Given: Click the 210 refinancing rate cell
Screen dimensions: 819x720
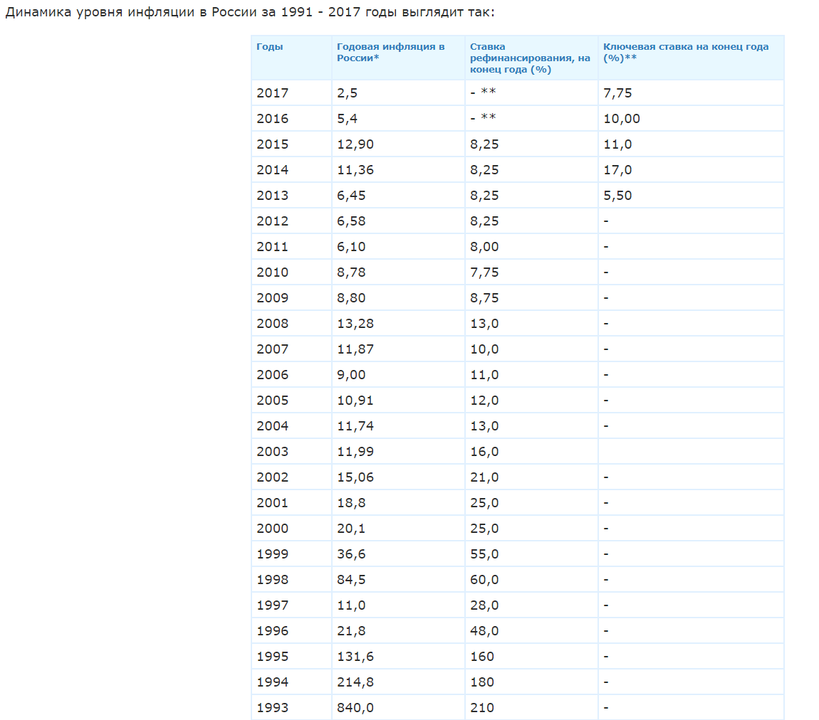Looking at the screenshot, I should (x=482, y=708).
